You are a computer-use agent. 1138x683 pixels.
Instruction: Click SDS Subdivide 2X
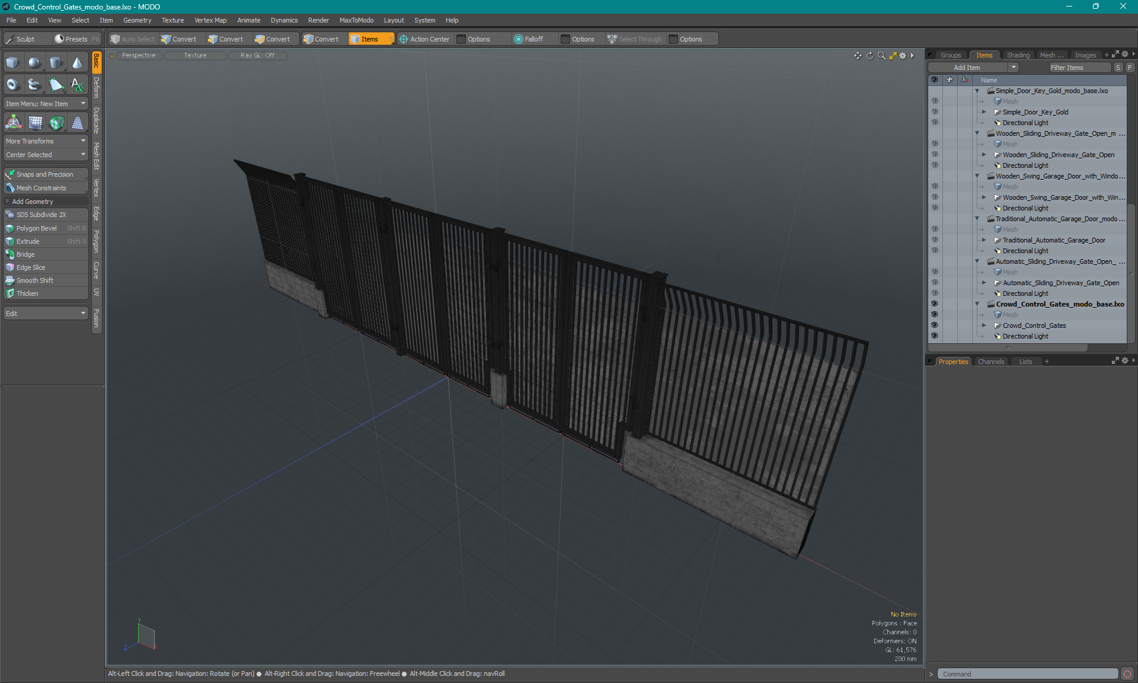tap(46, 215)
